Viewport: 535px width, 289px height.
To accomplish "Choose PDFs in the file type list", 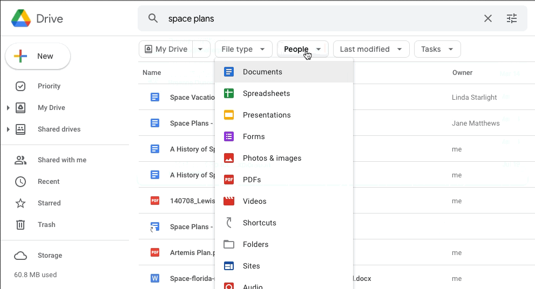I will [x=252, y=180].
